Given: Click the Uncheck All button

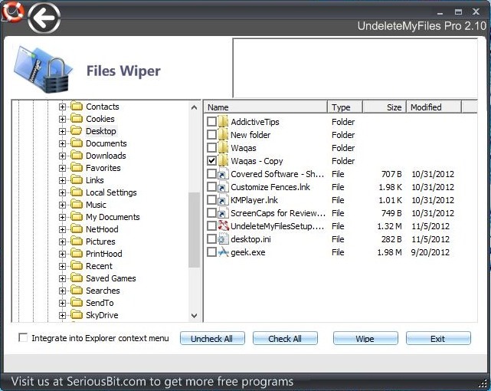Looking at the screenshot, I should click(x=212, y=338).
